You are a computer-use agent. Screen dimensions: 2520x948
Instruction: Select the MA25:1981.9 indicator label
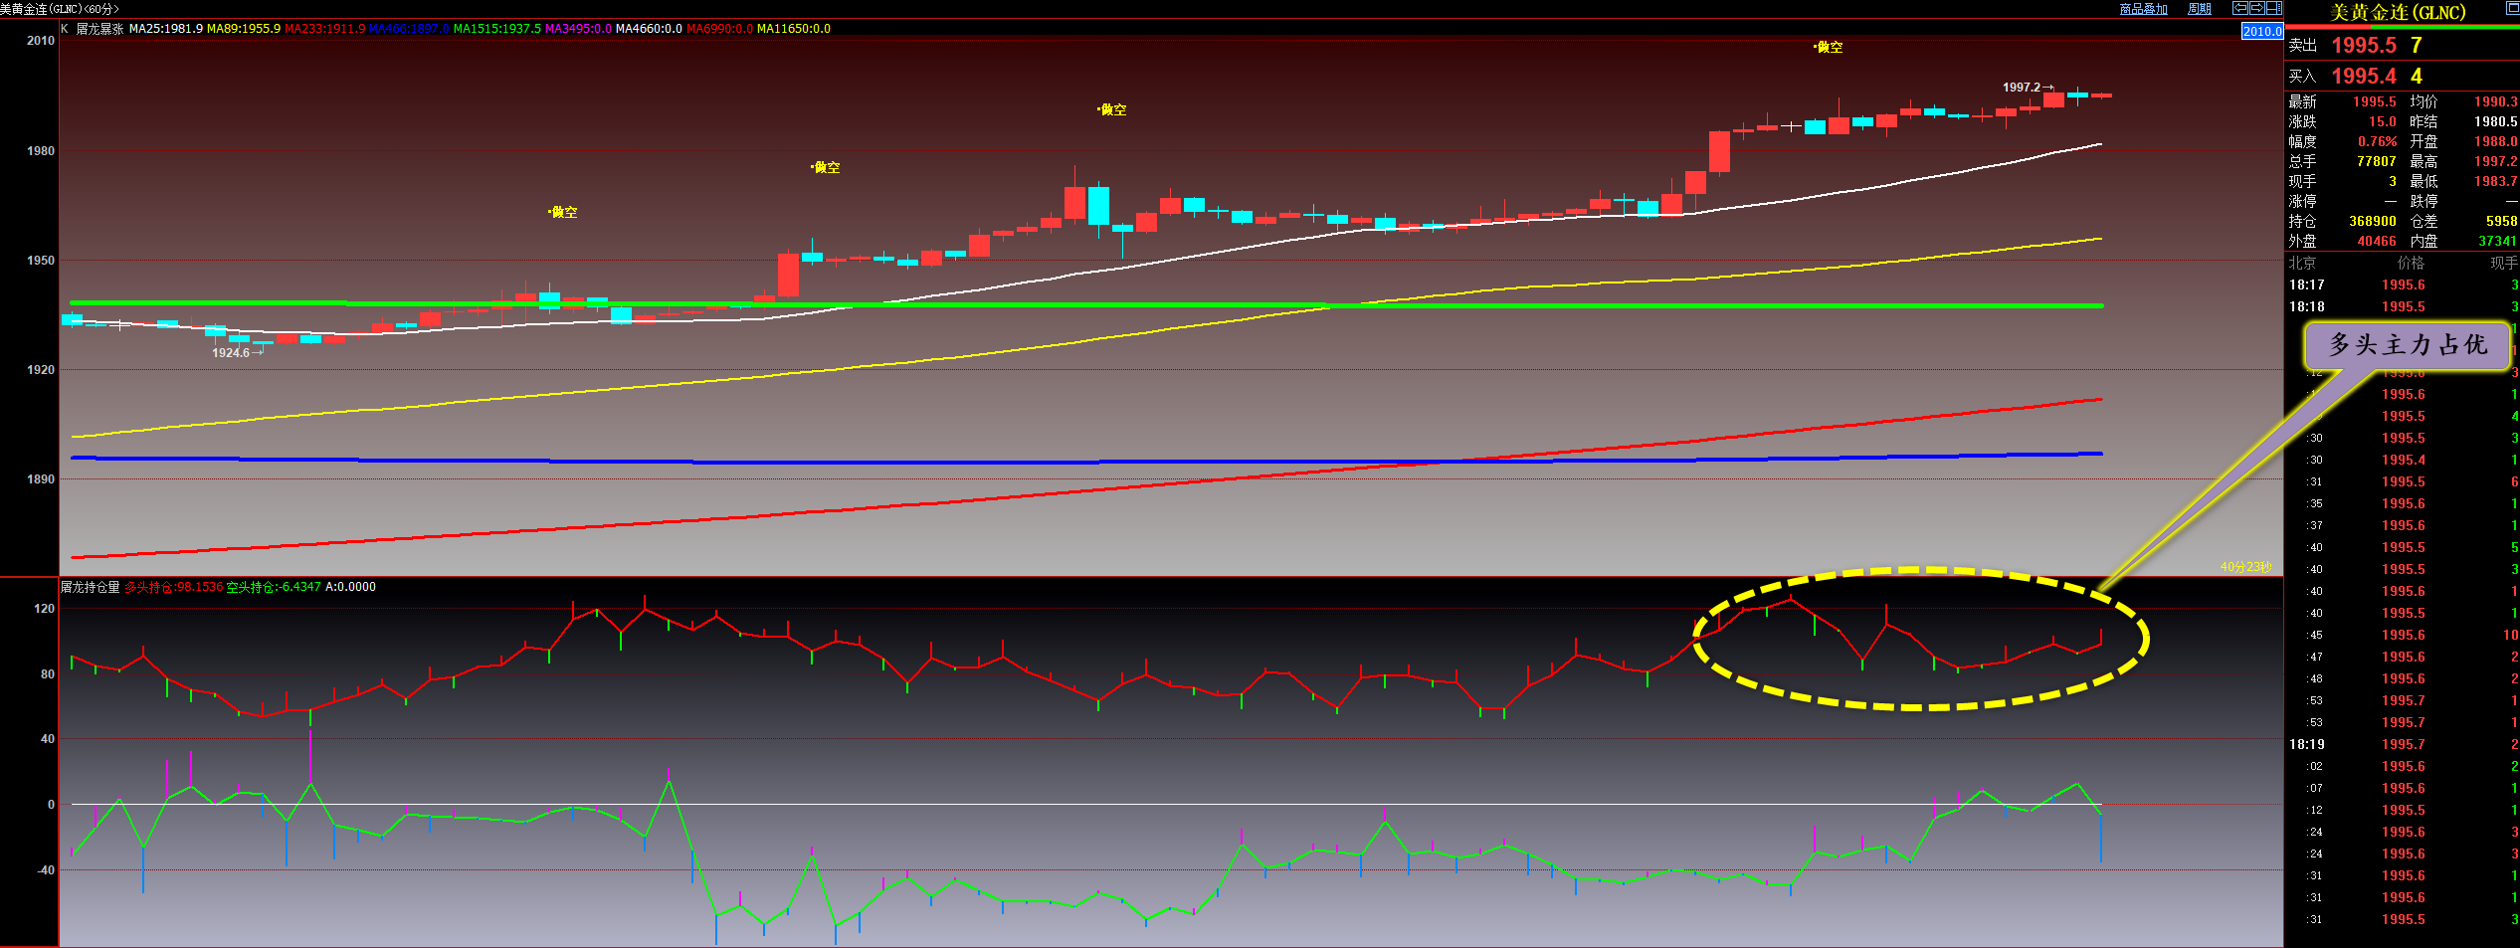pos(165,29)
